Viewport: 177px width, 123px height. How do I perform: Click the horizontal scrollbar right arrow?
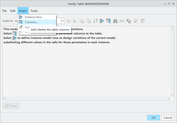coord(169,98)
